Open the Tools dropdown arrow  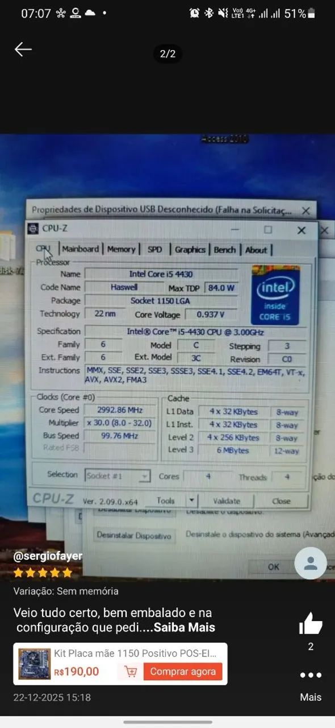point(192,501)
